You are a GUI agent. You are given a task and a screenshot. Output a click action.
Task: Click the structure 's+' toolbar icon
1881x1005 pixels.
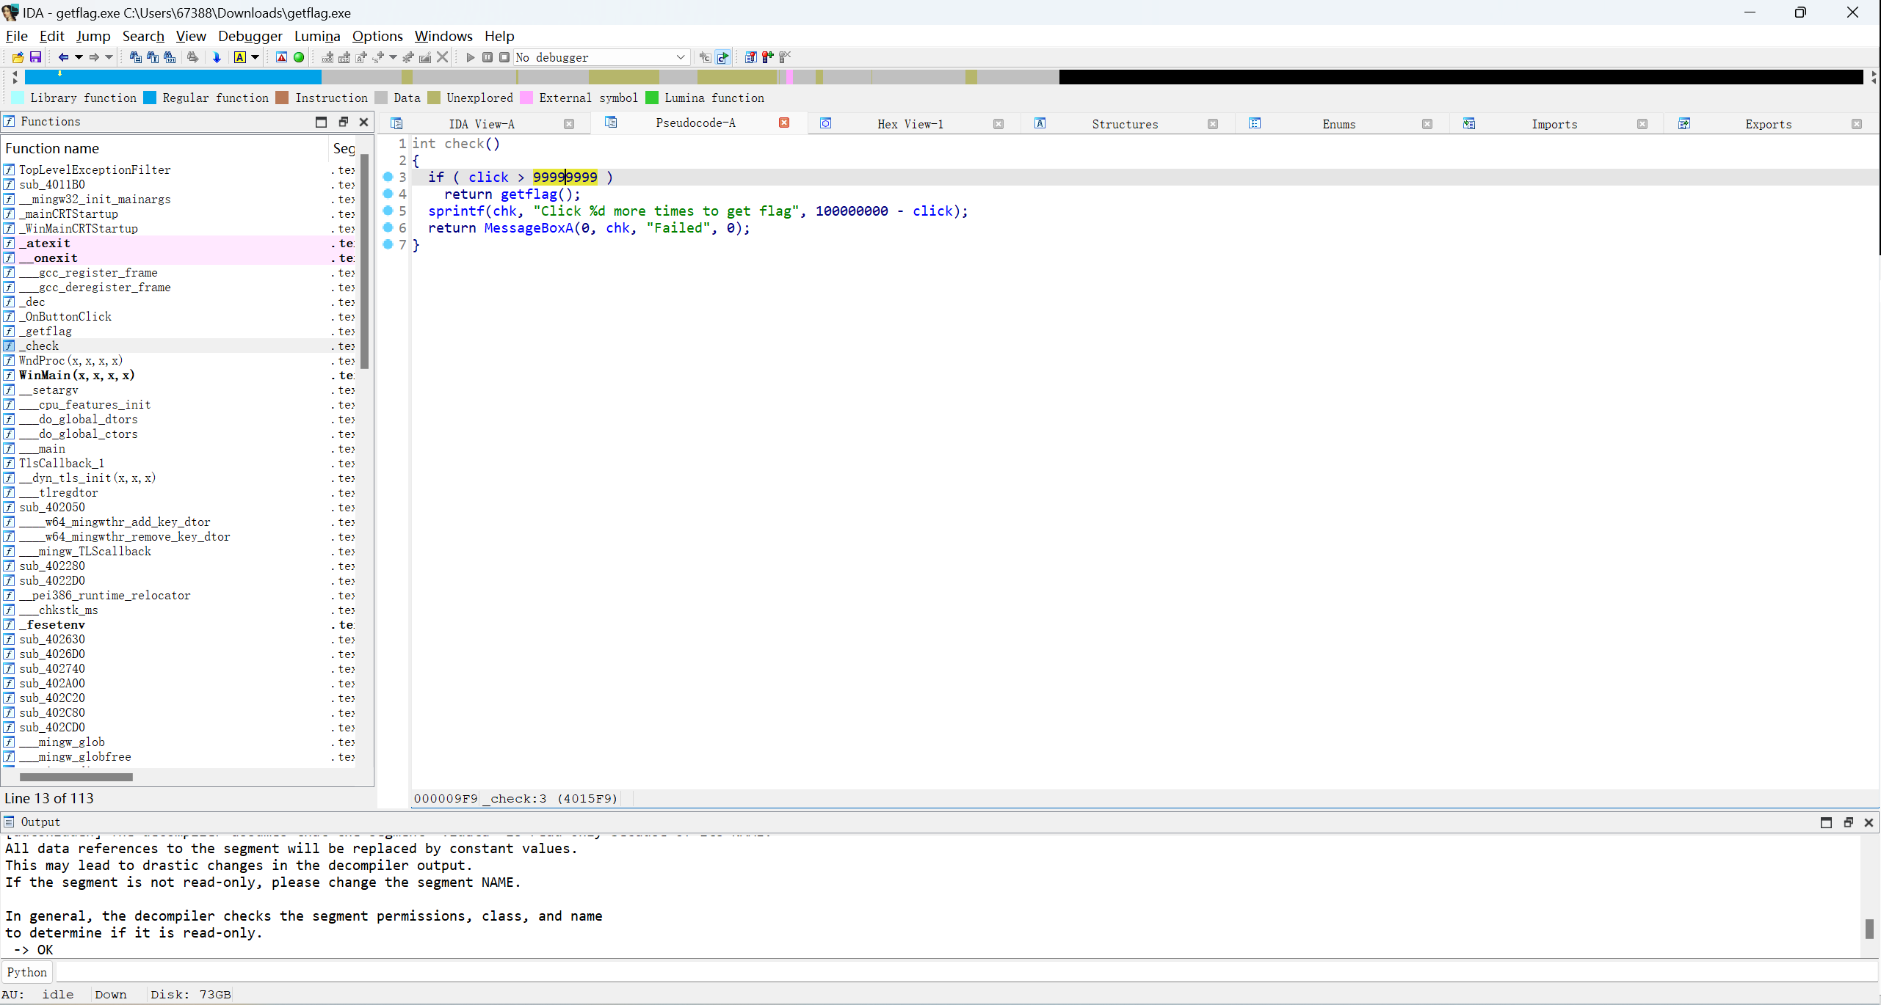pos(378,57)
